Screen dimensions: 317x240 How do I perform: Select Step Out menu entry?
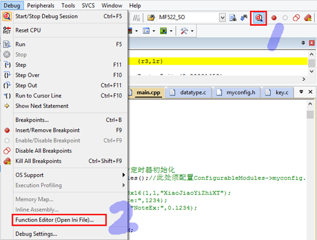click(64, 85)
